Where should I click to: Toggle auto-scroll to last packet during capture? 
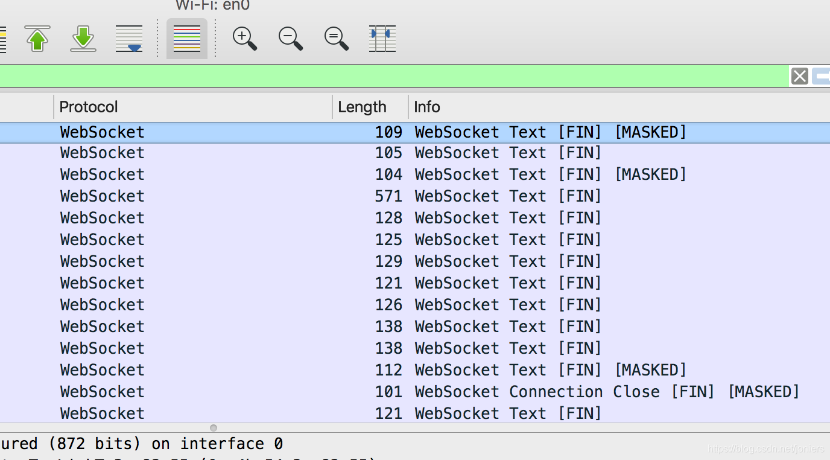(x=129, y=39)
